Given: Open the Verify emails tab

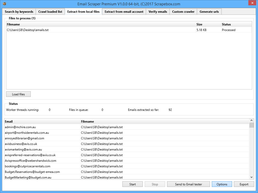Looking at the screenshot, I should pyautogui.click(x=158, y=12).
